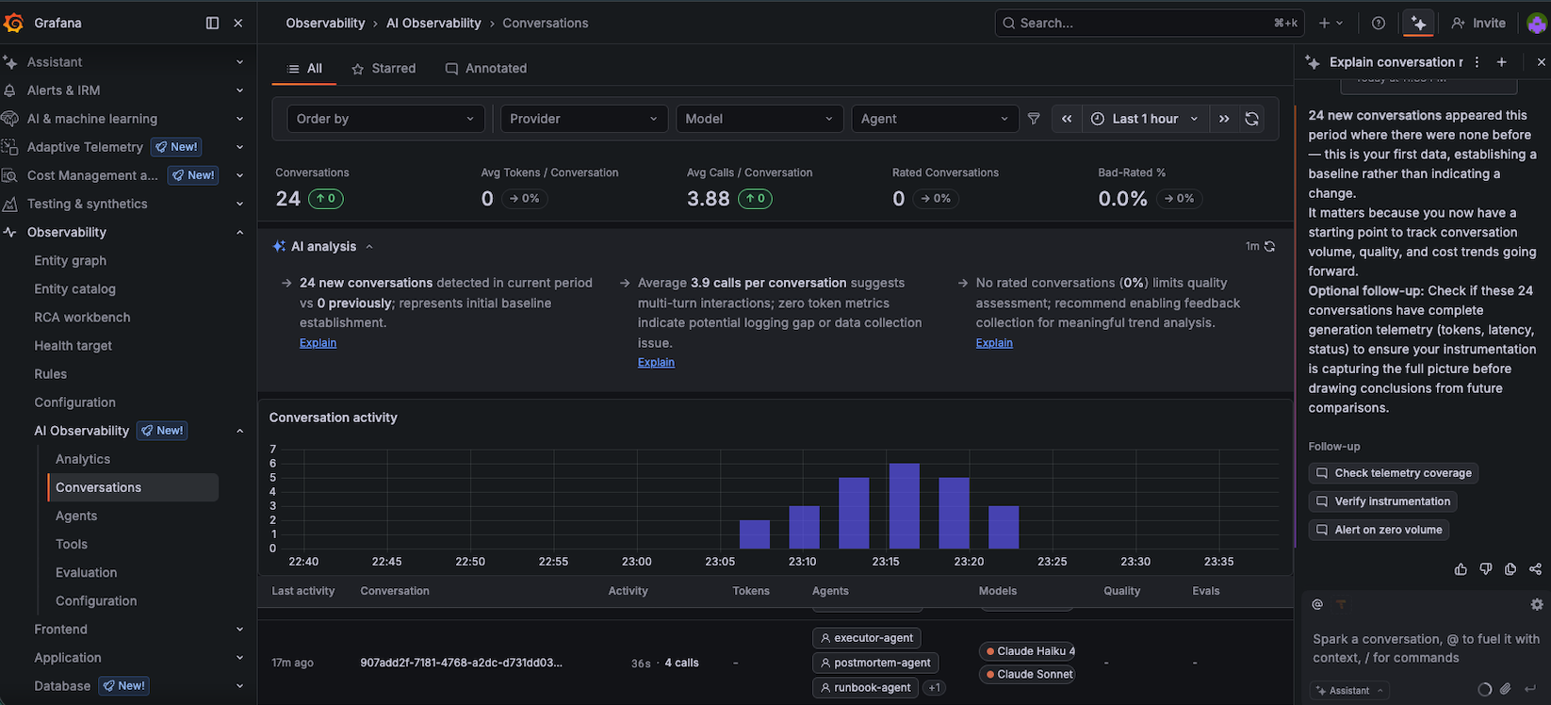This screenshot has width=1551, height=705.
Task: Copy the assistant response
Action: (1510, 569)
